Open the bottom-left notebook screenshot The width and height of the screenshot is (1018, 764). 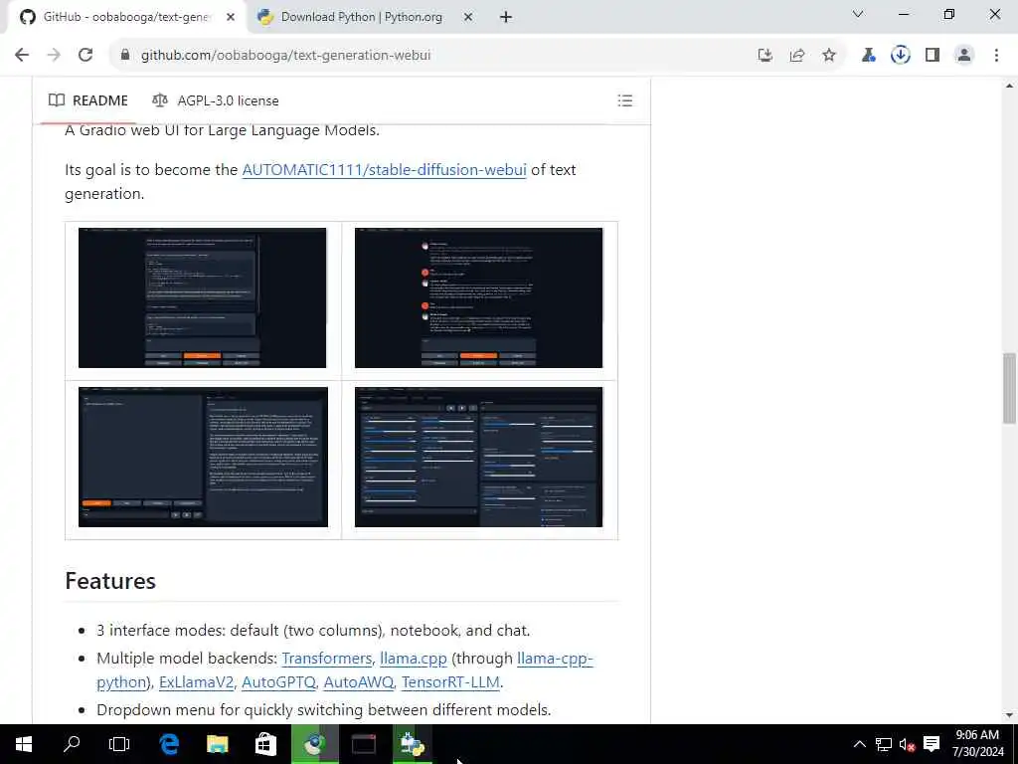(203, 457)
